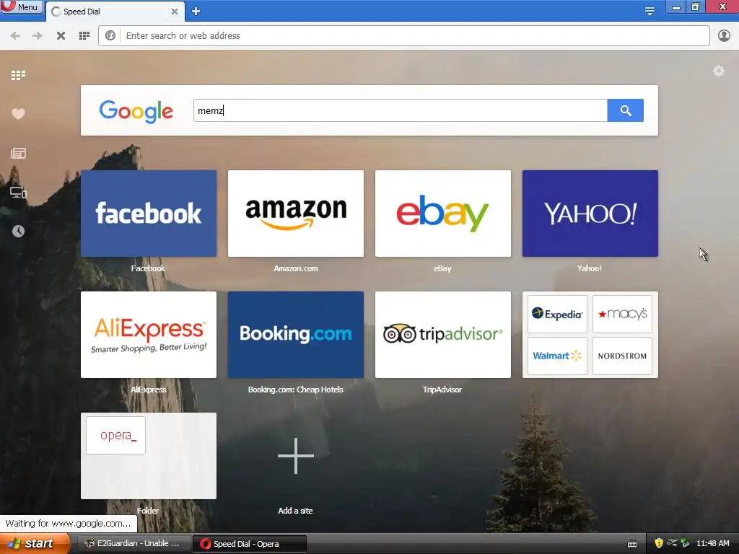Open the Facebook speed dial tile
This screenshot has width=739, height=554.
click(x=149, y=214)
